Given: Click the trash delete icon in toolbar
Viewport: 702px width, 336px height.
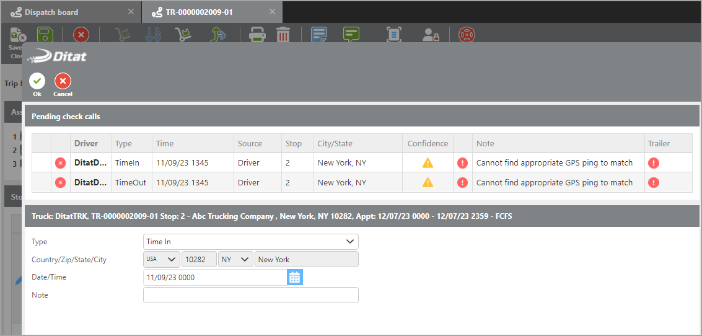Looking at the screenshot, I should pos(283,35).
